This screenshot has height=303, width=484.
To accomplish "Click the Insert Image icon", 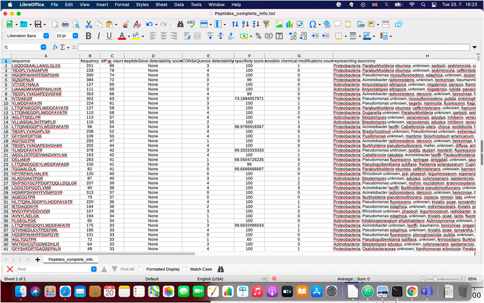I will coord(279,24).
